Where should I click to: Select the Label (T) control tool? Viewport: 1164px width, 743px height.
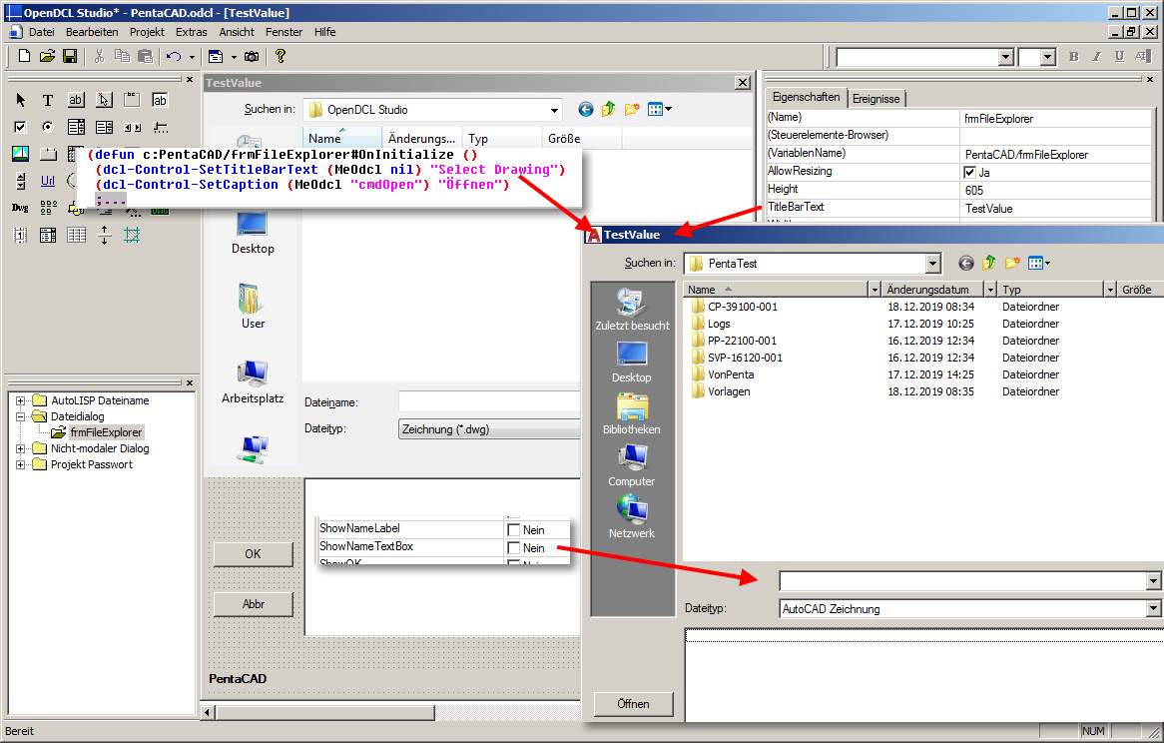(x=48, y=100)
